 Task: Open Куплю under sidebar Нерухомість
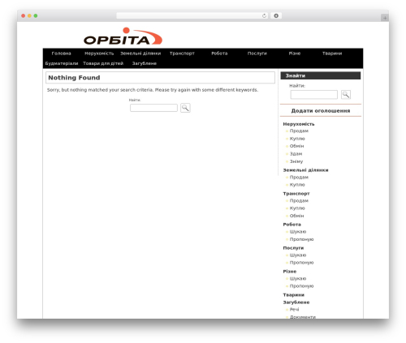tap(297, 139)
